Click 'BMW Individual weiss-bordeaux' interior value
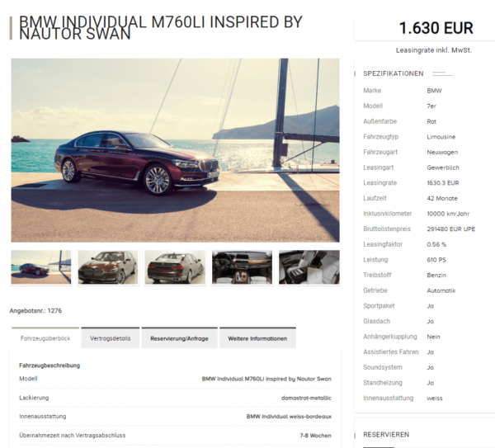The height and width of the screenshot is (448, 495). pos(289,417)
